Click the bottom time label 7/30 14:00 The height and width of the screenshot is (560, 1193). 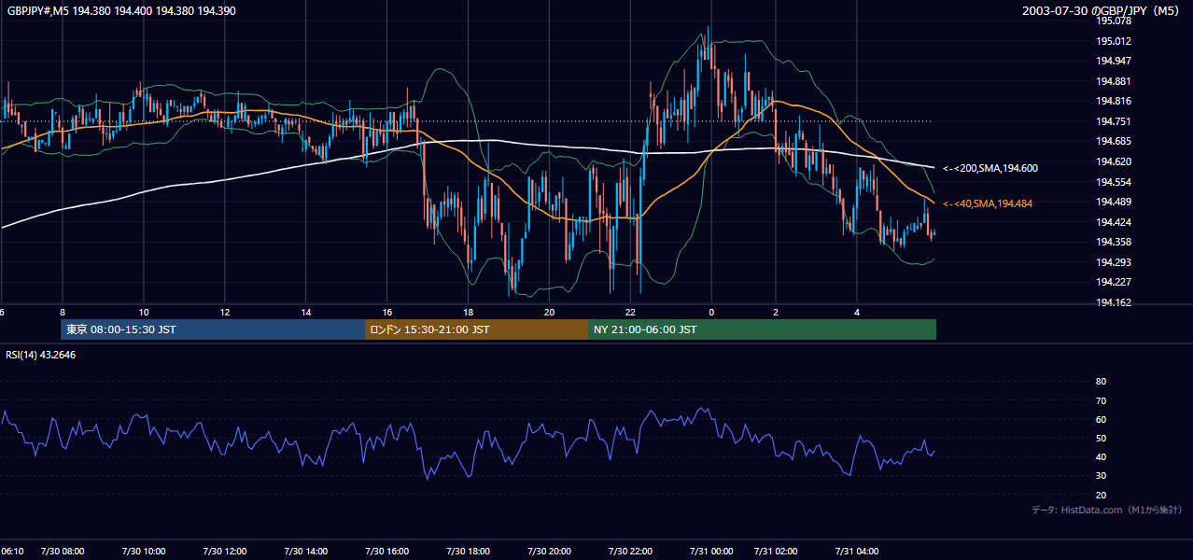[x=306, y=552]
